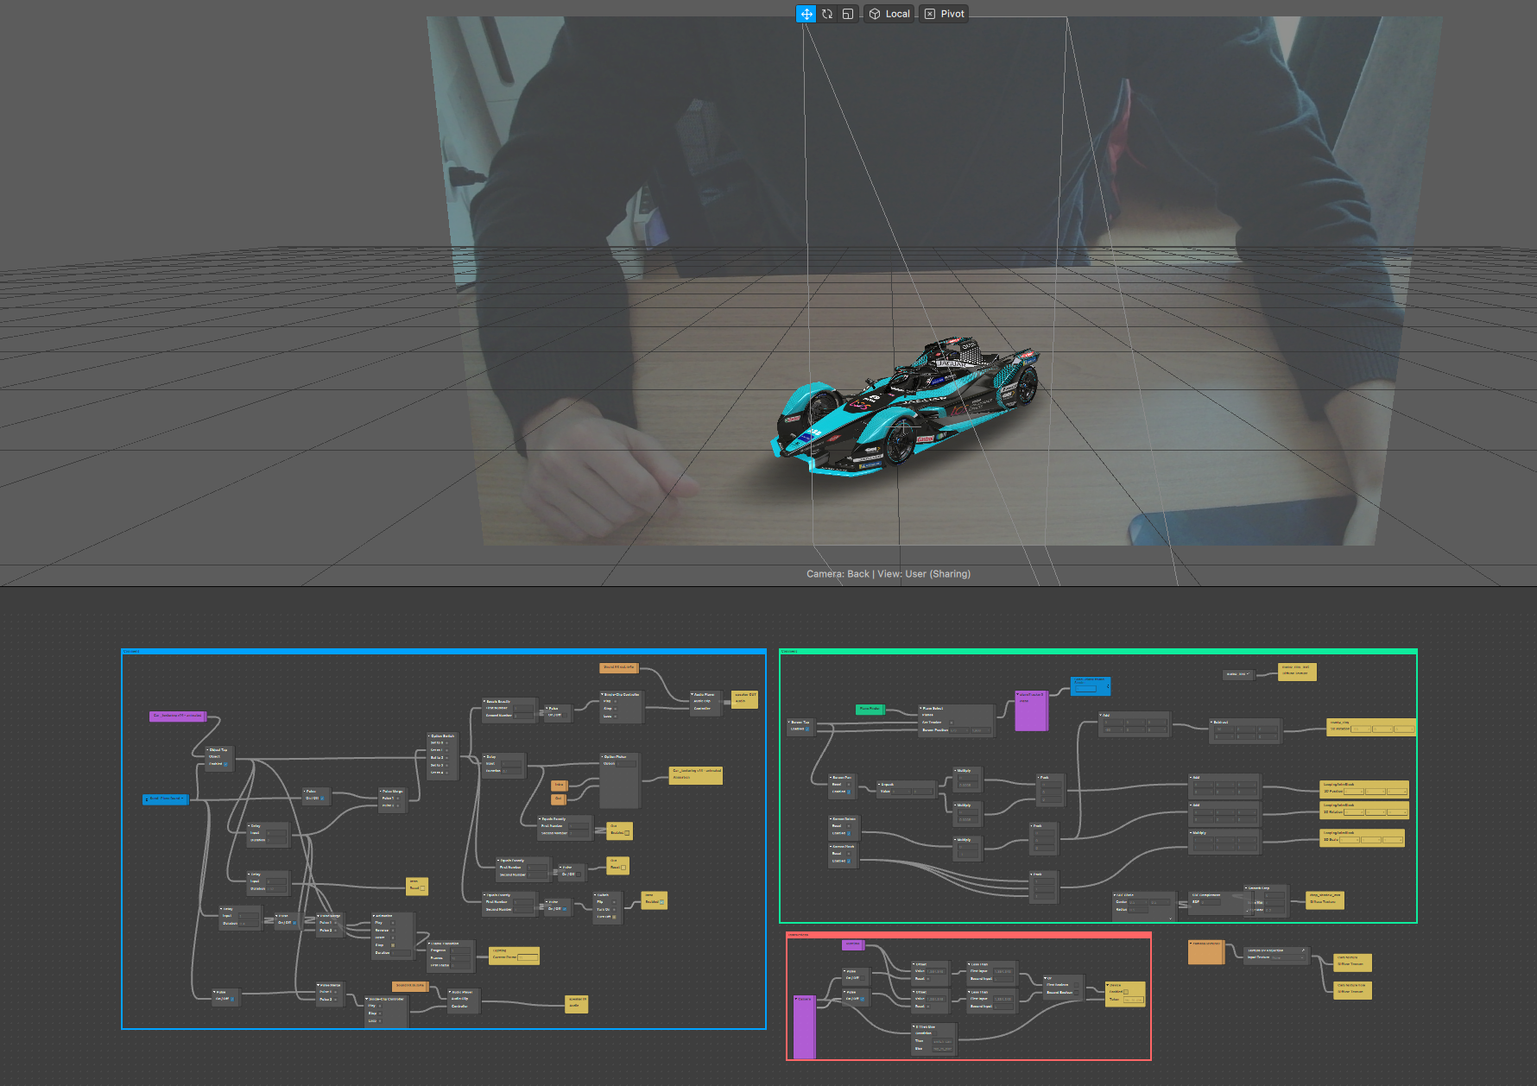Toggle Enabled checkbox on Object Tap patch
The height and width of the screenshot is (1086, 1537).
pos(225,764)
